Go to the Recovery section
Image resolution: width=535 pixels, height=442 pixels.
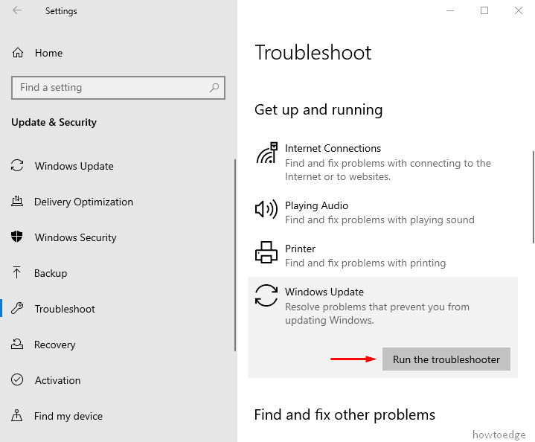click(54, 345)
